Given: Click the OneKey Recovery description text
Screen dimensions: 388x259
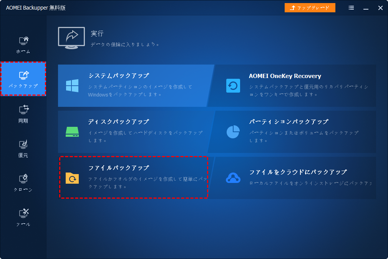Looking at the screenshot, I should [308, 91].
